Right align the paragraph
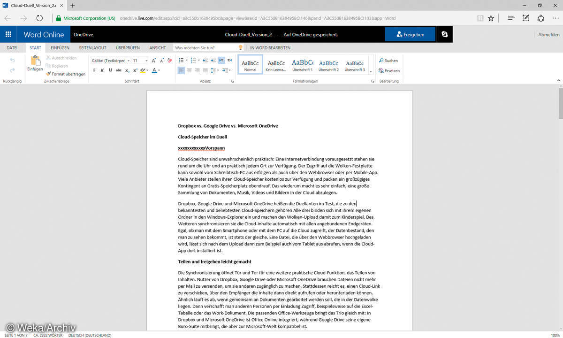The image size is (563, 338). click(197, 70)
